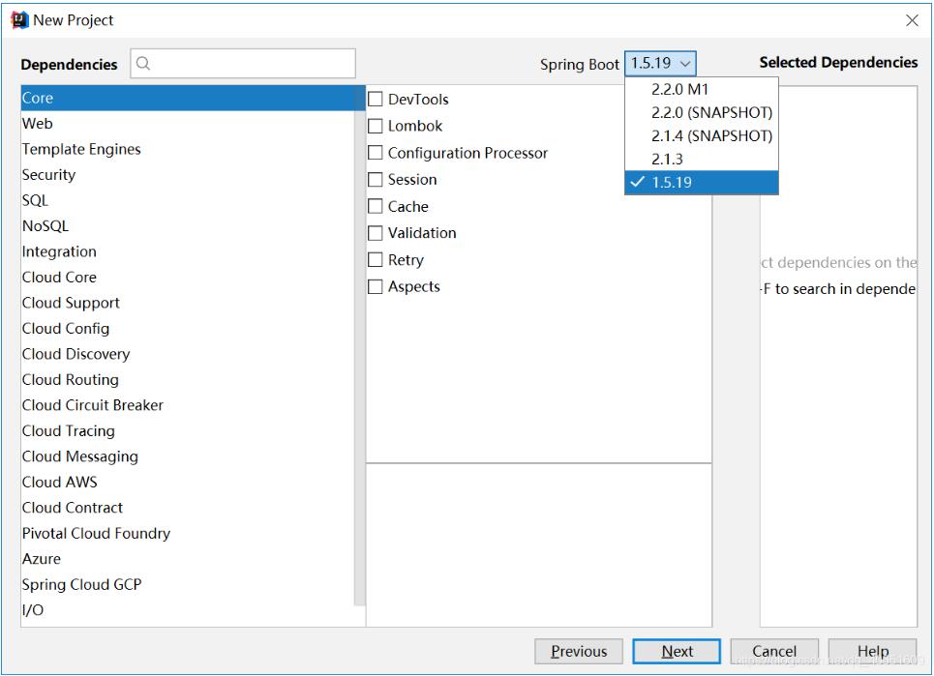Image resolution: width=934 pixels, height=676 pixels.
Task: Click the search magnifier icon
Action: [x=143, y=65]
